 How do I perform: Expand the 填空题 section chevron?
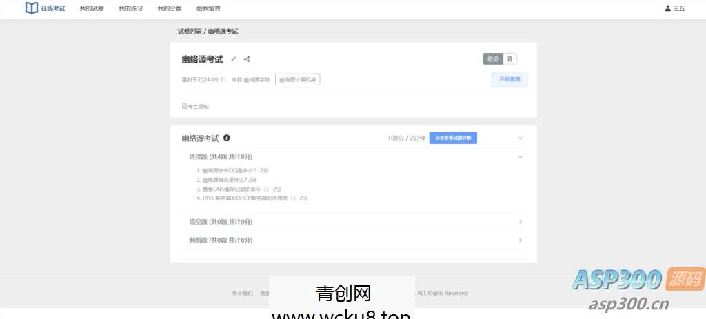coord(521,222)
